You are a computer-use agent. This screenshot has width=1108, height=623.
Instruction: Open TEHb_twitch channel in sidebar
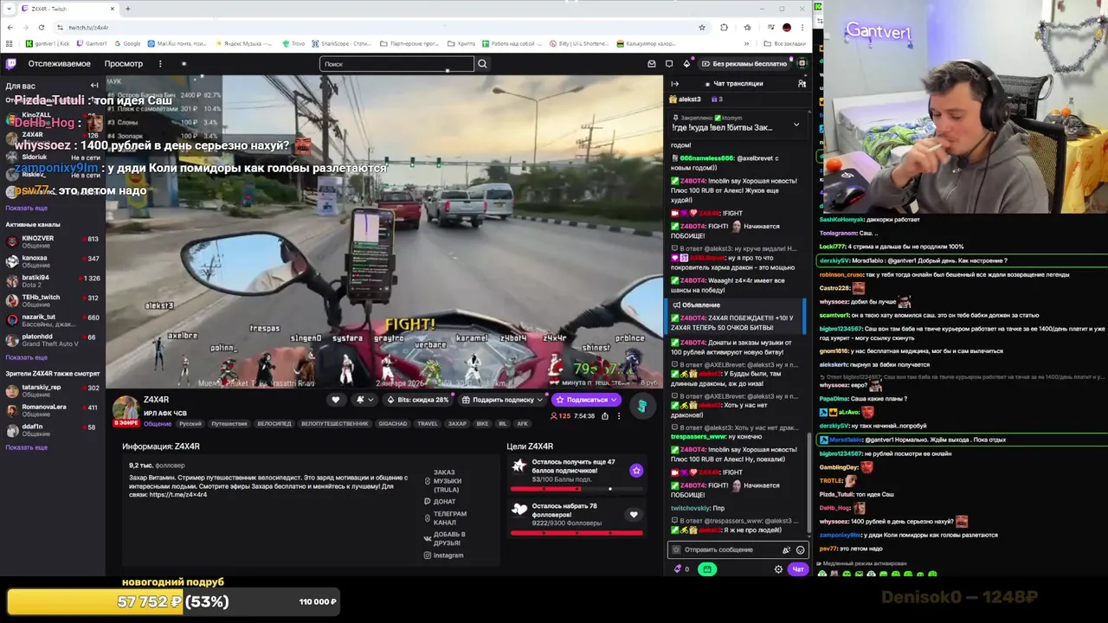tap(52, 301)
